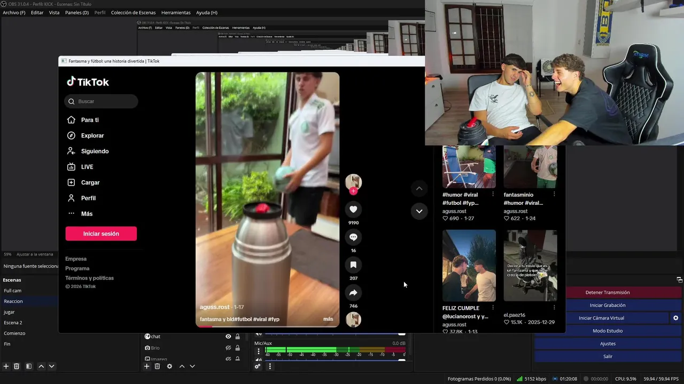Expand video caption with más
This screenshot has width=684, height=384.
point(328,319)
